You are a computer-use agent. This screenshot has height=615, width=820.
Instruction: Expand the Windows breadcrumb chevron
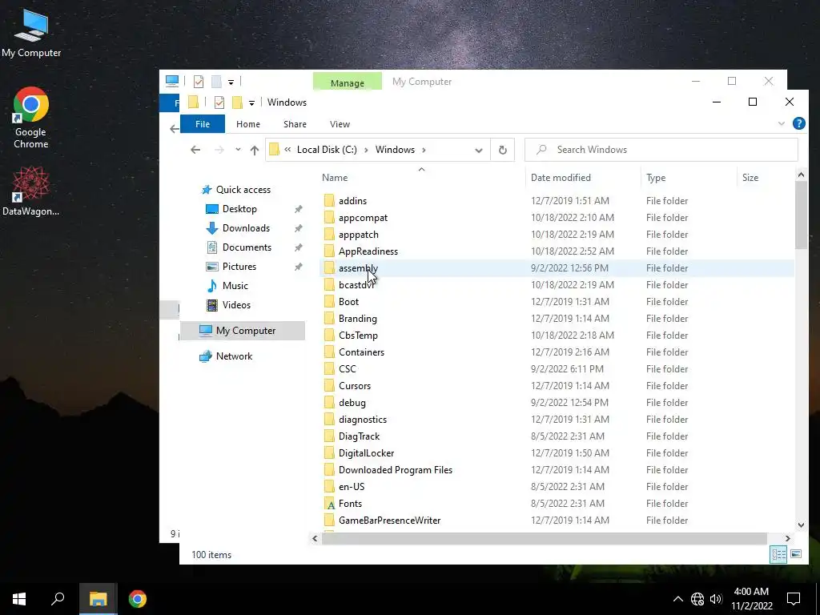424,150
